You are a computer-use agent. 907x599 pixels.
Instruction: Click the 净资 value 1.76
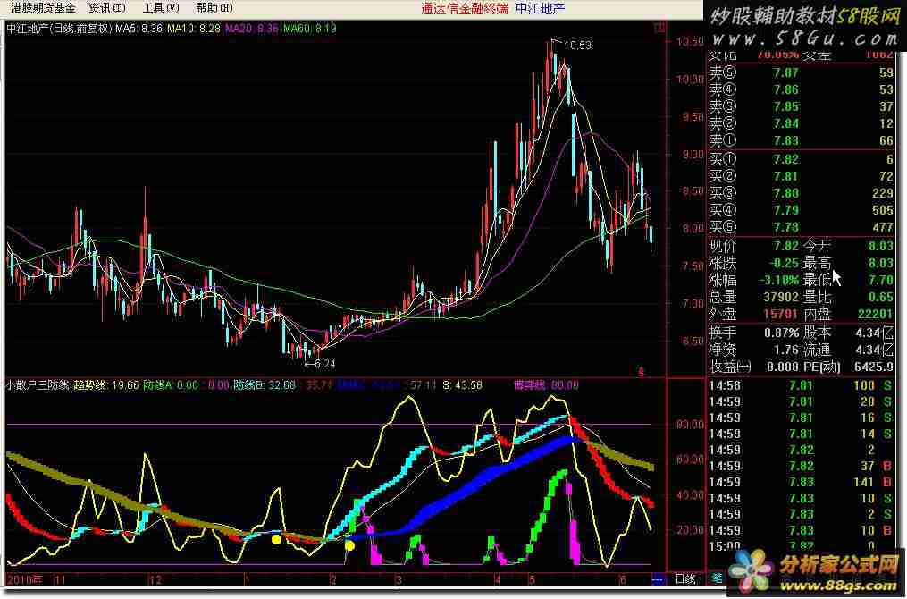tap(786, 350)
